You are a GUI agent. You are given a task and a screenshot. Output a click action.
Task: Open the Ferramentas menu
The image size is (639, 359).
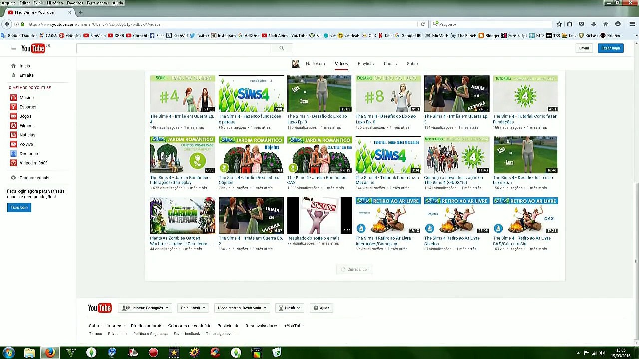click(98, 3)
